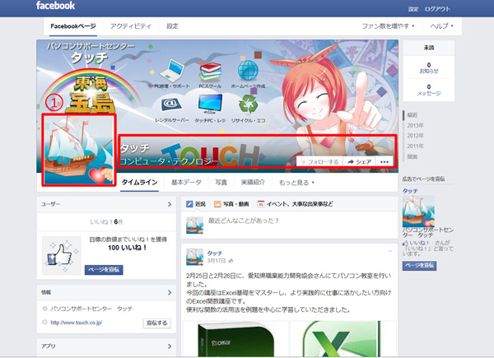The height and width of the screenshot is (358, 494).
Task: Jump to 2012年 in the timeline navigator
Action: click(x=415, y=136)
